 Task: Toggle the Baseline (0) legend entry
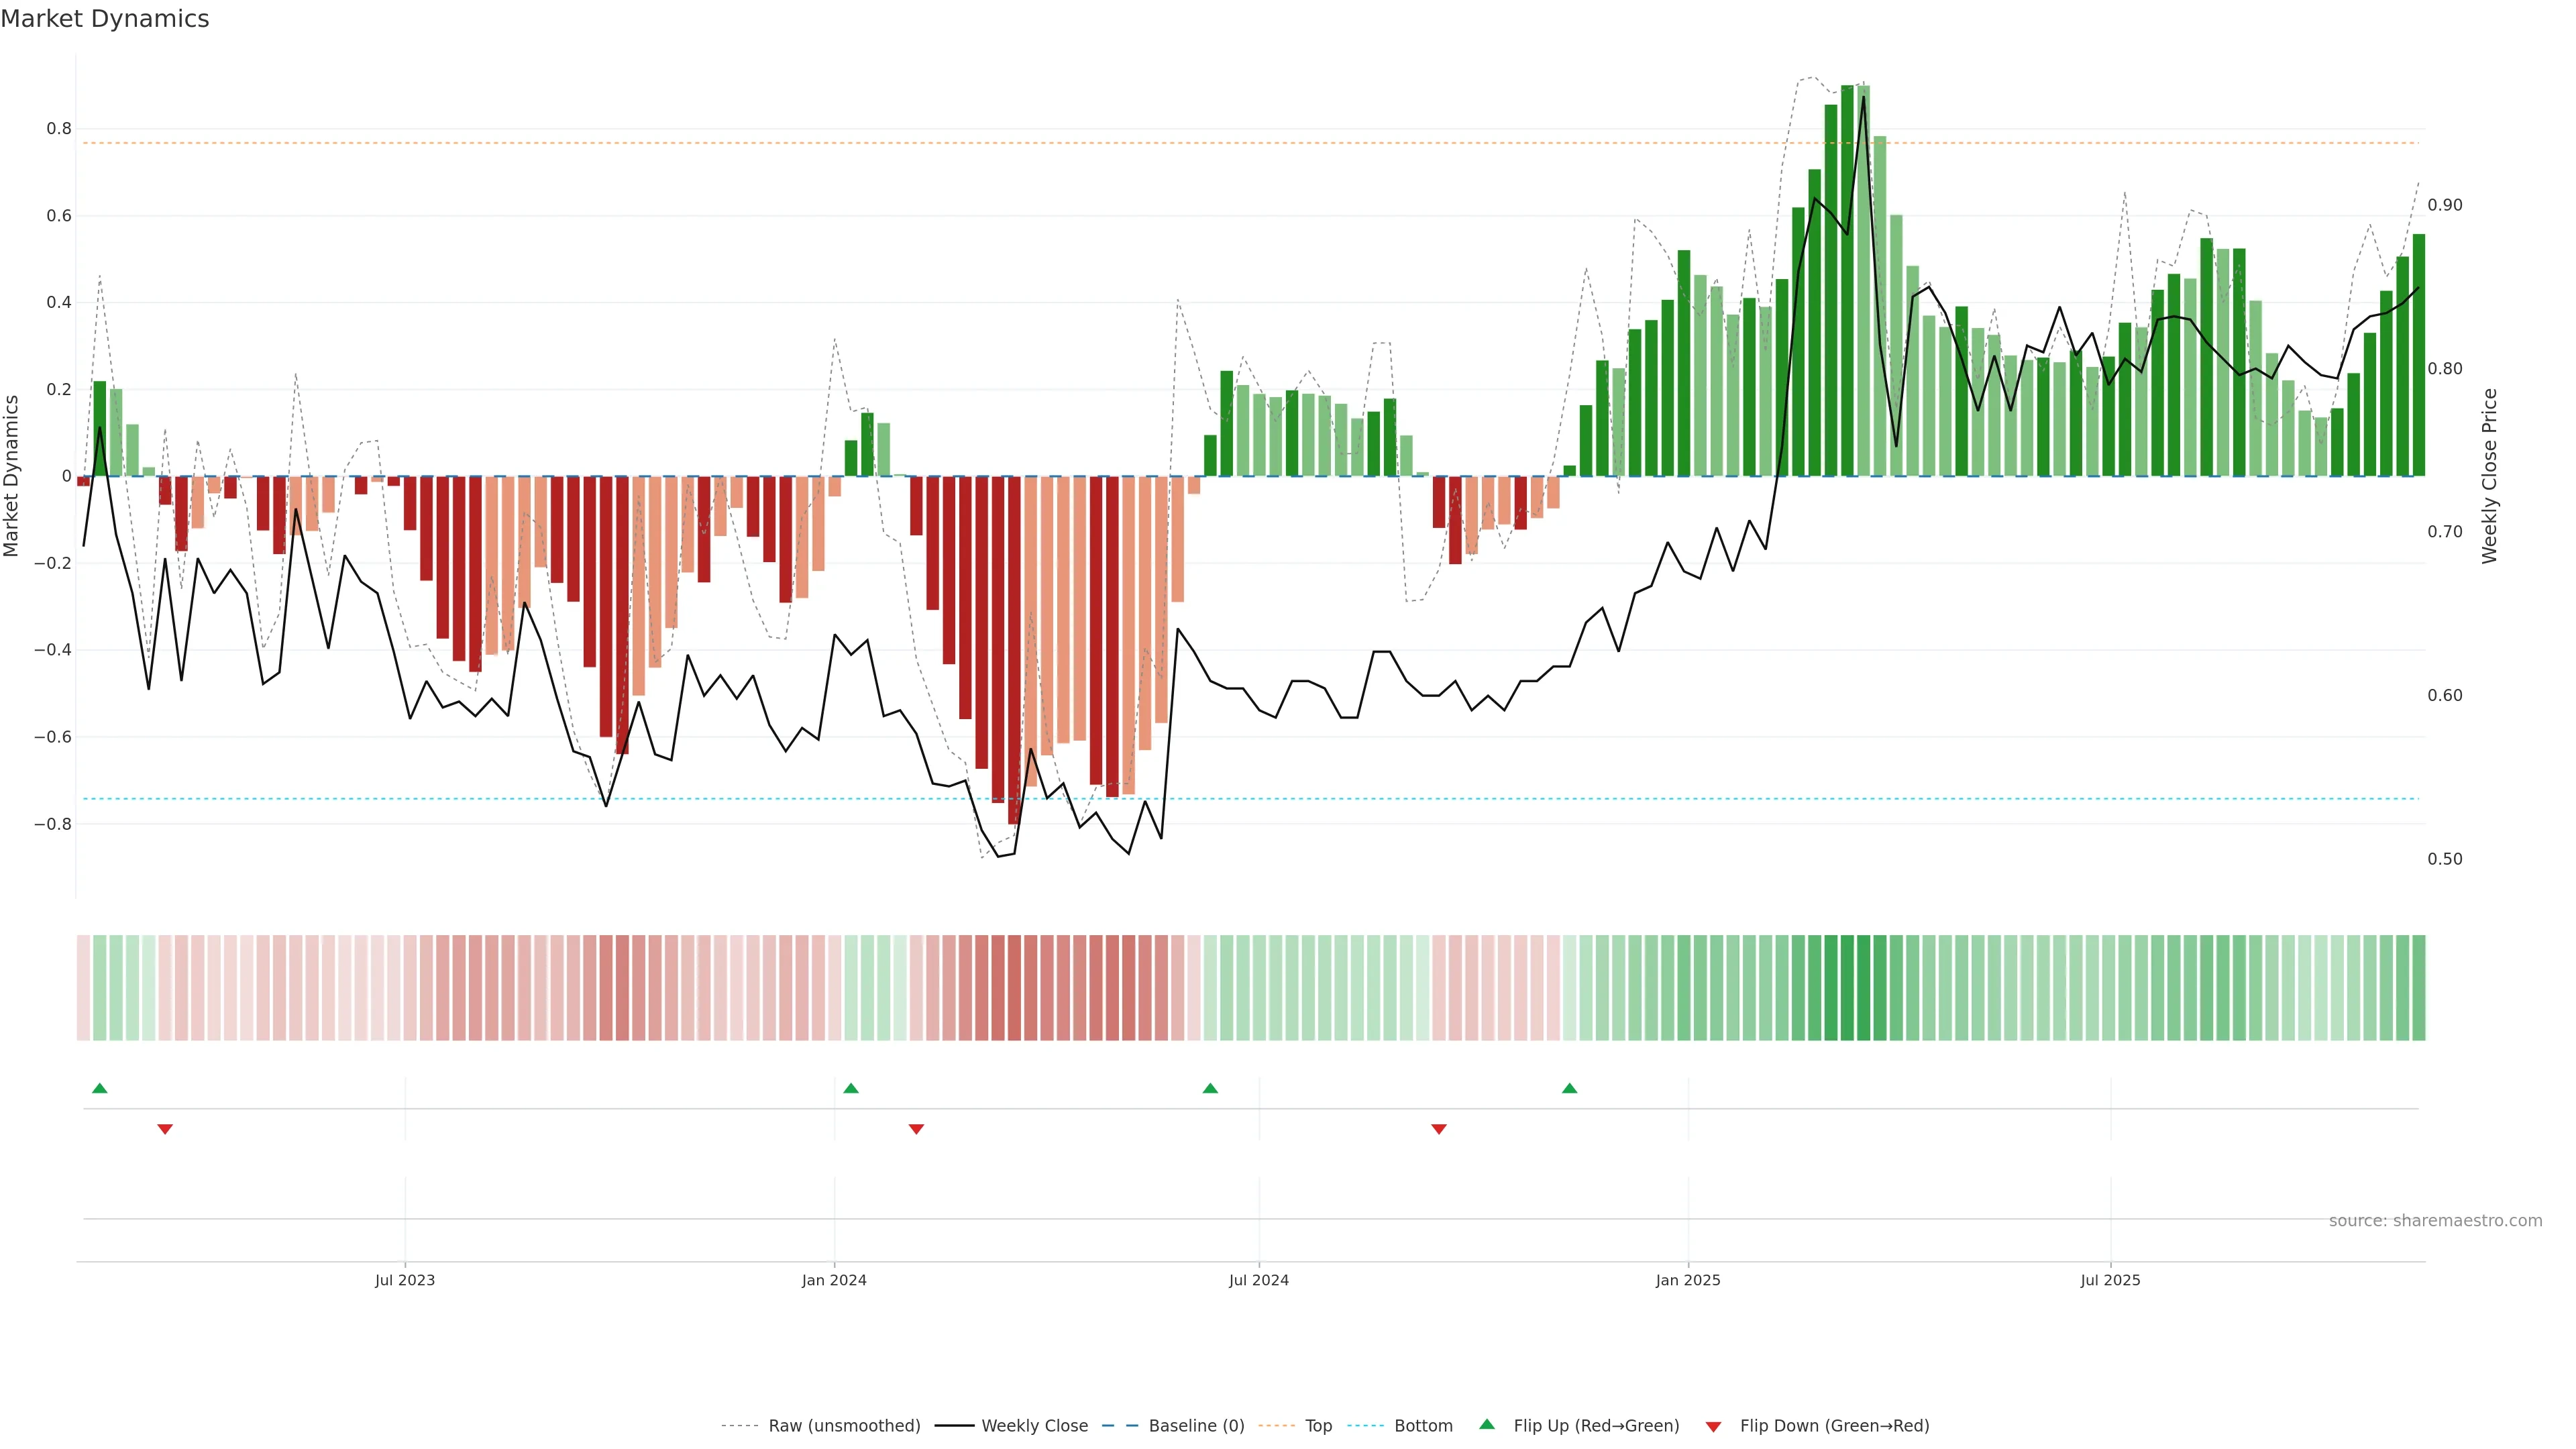pos(1196,1426)
